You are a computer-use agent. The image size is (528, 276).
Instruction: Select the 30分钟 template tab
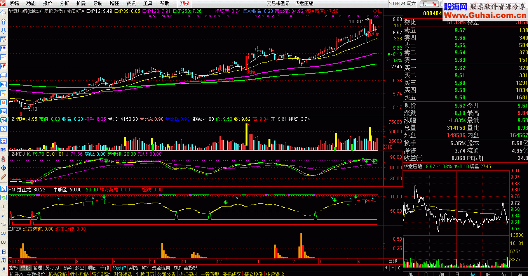click(x=119, y=268)
